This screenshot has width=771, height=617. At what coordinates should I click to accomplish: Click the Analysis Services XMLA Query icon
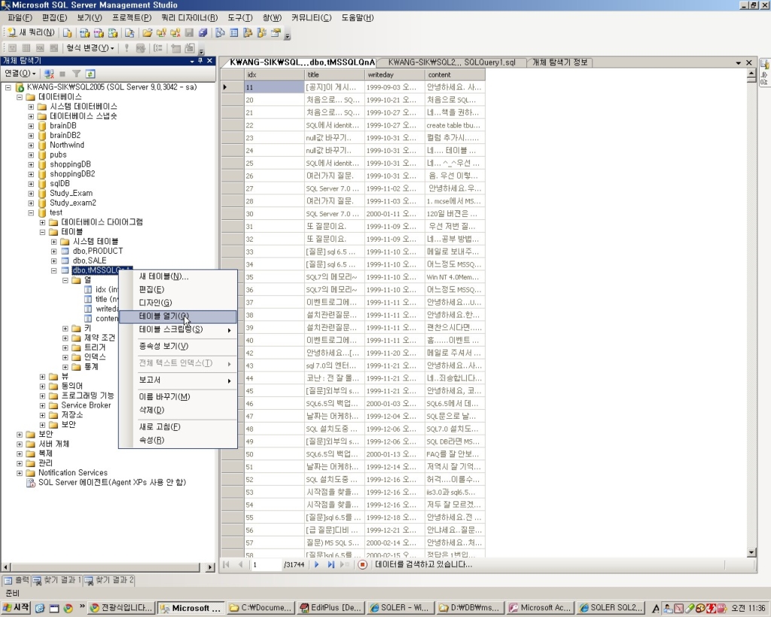(x=113, y=33)
